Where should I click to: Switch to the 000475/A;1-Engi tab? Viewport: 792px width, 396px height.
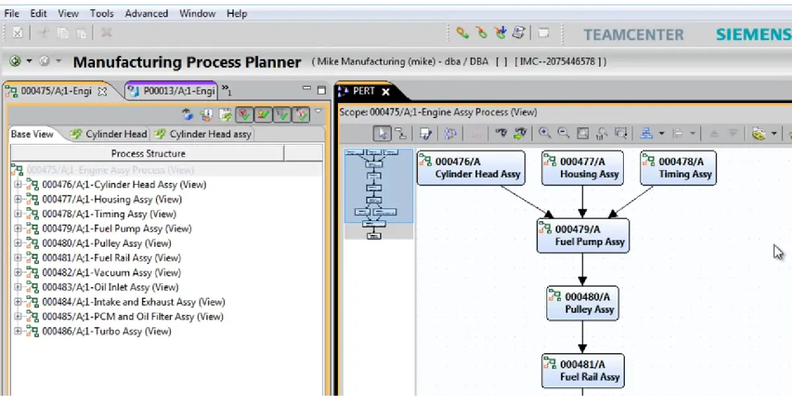pos(56,91)
